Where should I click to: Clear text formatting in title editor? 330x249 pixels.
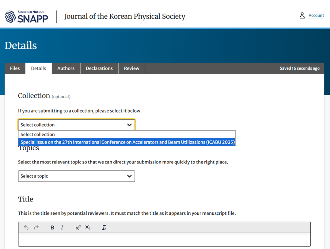click(x=104, y=228)
